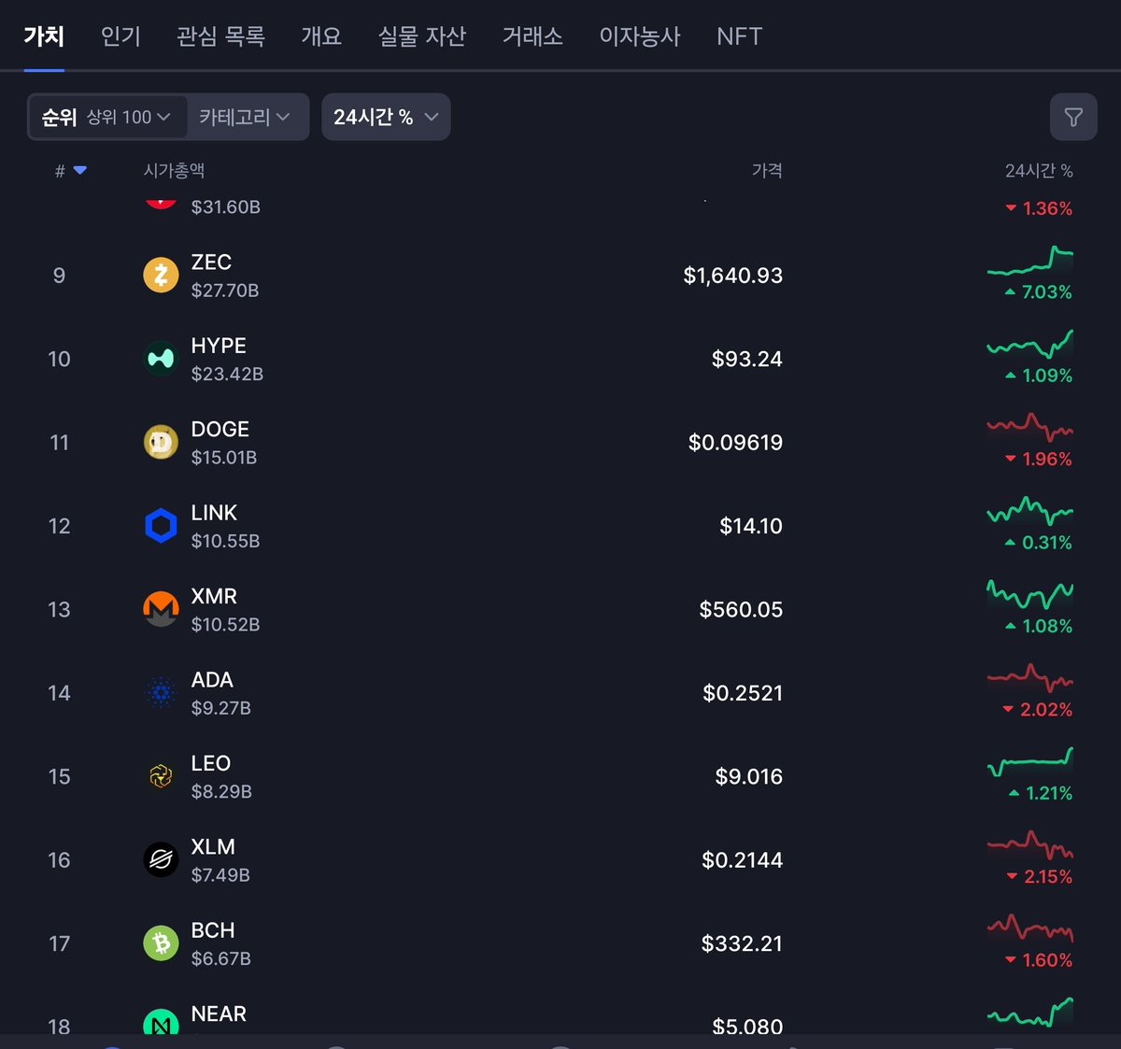Open the ZEC coin name
Screen dimensions: 1121x1049
click(211, 262)
